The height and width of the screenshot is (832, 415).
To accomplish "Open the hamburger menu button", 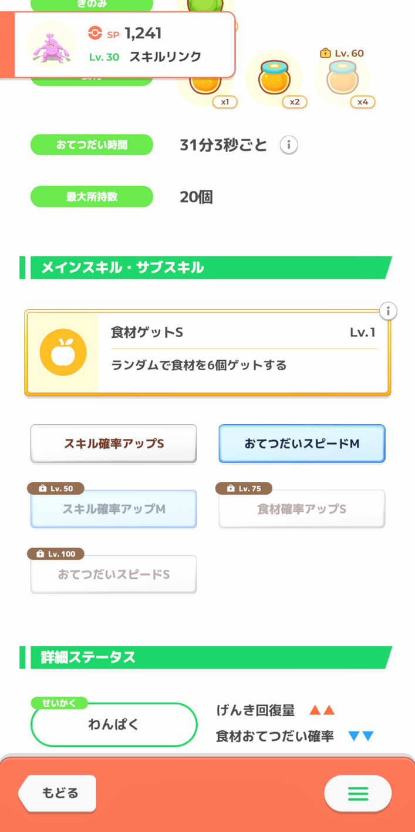I will pyautogui.click(x=357, y=794).
